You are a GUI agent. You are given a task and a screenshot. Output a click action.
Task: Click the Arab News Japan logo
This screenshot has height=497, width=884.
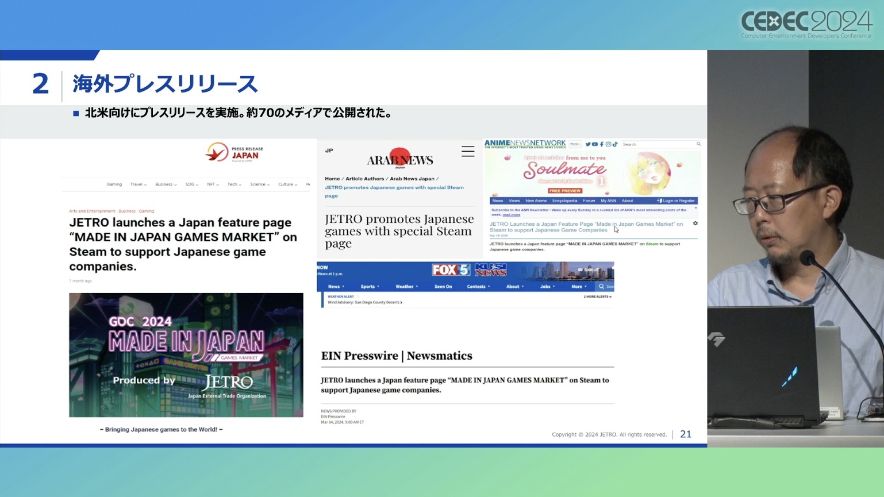coord(400,158)
